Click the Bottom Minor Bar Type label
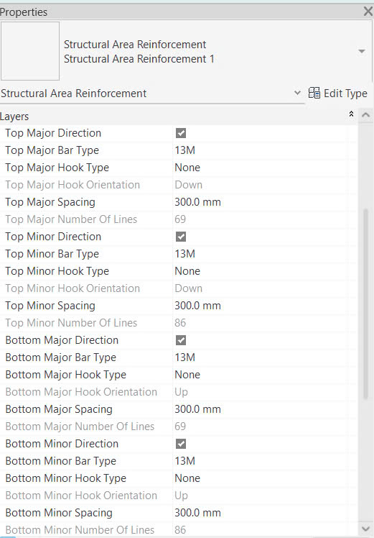374x538 pixels. [x=60, y=461]
